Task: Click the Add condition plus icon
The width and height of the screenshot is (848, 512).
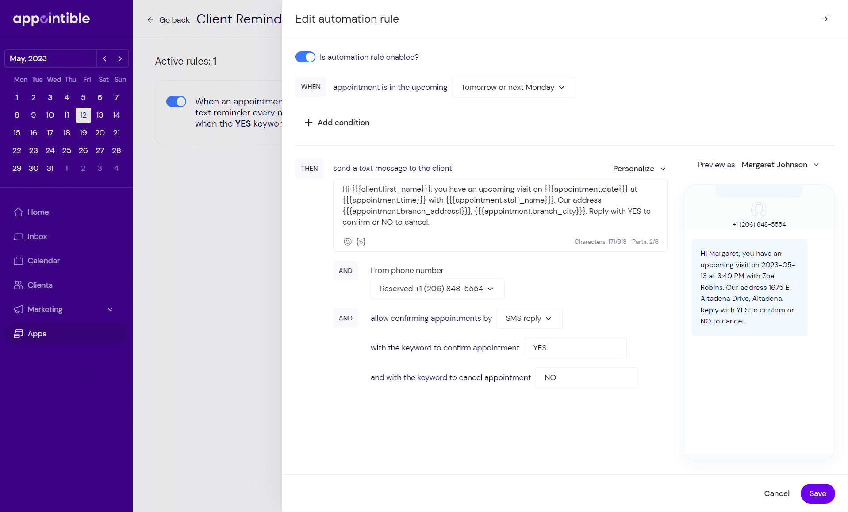Action: pyautogui.click(x=308, y=123)
